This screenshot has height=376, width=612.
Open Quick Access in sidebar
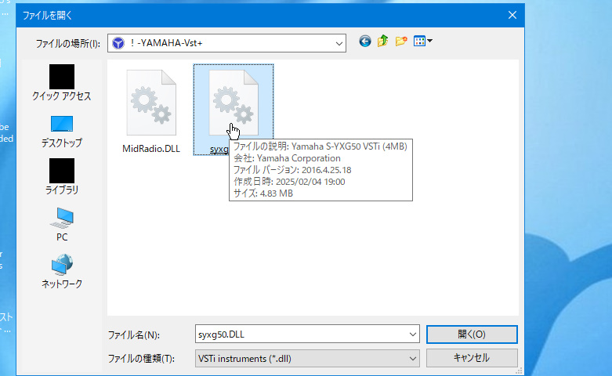[x=62, y=83]
